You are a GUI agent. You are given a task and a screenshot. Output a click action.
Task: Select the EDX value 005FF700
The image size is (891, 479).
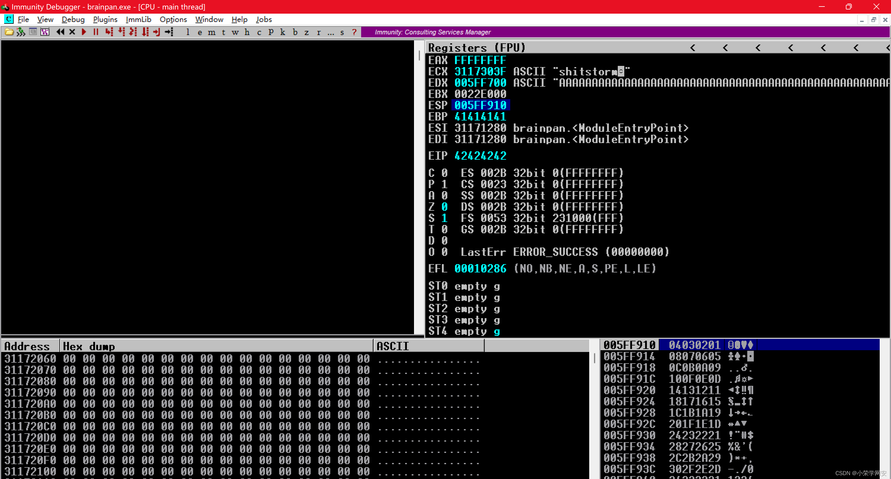(x=480, y=83)
